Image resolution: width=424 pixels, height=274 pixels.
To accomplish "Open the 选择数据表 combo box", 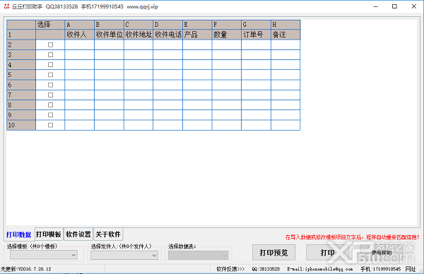I will (x=198, y=255).
